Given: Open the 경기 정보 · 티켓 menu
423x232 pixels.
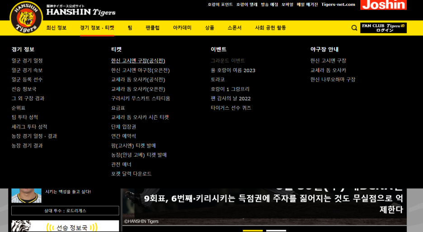Looking at the screenshot, I should 97,28.
